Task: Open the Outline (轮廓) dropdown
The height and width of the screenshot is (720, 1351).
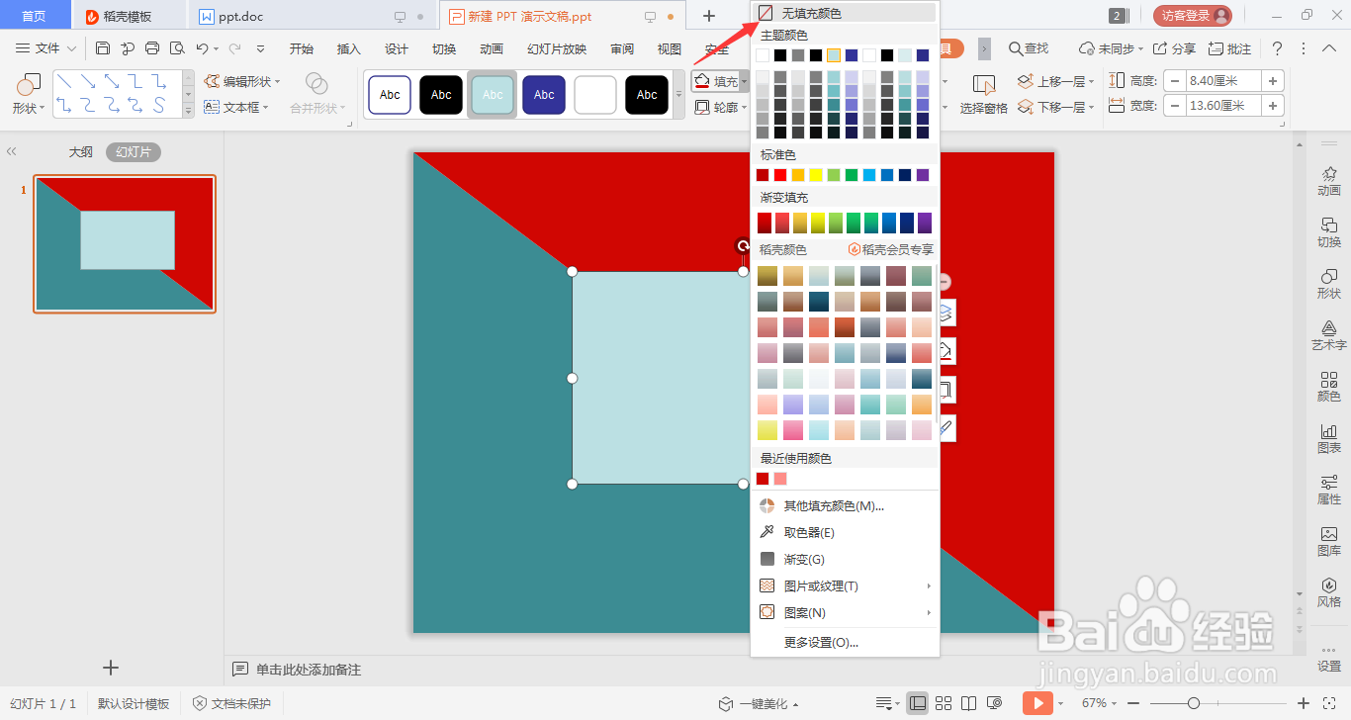Action: pyautogui.click(x=746, y=107)
